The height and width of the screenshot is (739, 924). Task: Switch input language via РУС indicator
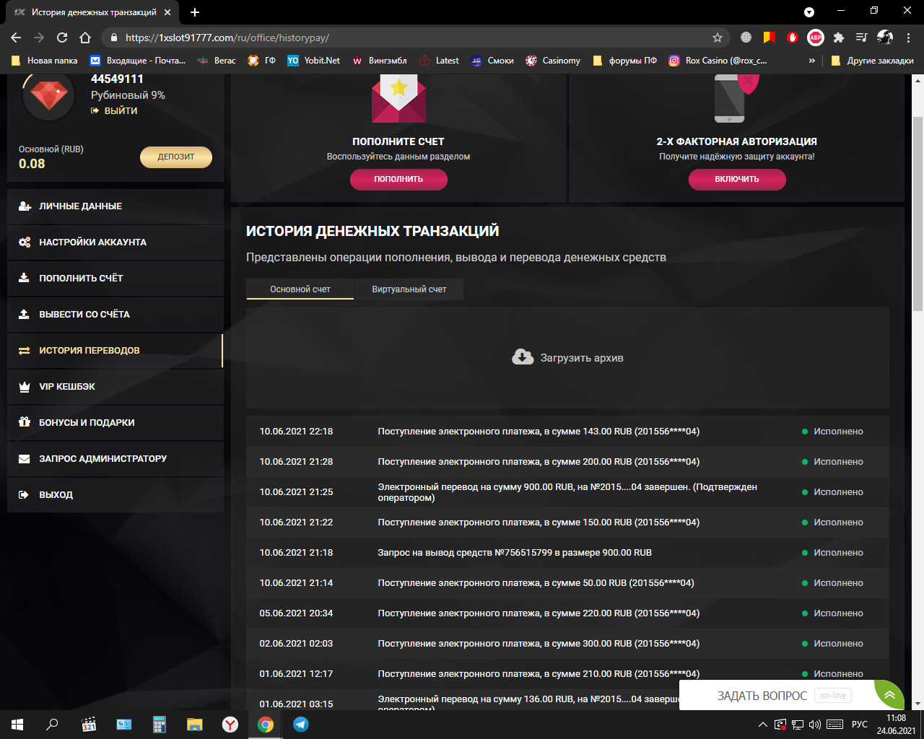coord(859,725)
